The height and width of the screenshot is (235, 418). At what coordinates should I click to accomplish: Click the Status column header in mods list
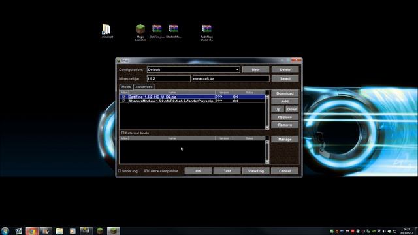click(x=249, y=93)
